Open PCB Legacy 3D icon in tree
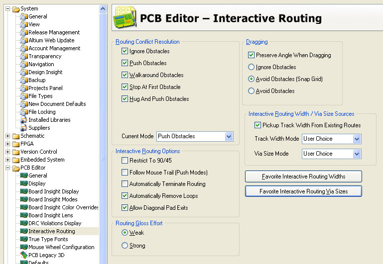 [24, 255]
